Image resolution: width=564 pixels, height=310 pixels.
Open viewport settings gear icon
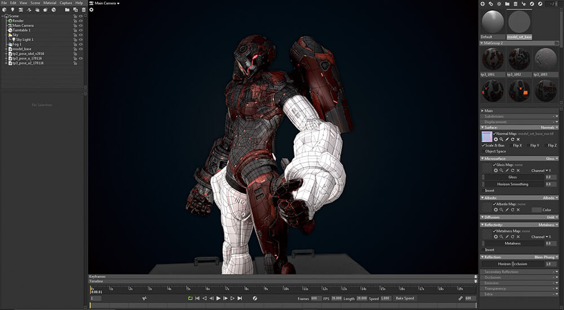pyautogui.click(x=91, y=10)
